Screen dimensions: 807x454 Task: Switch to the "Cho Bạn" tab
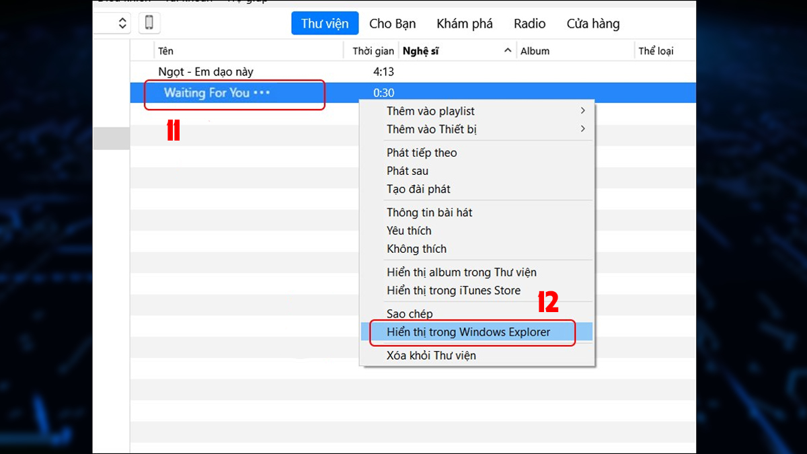coord(392,23)
